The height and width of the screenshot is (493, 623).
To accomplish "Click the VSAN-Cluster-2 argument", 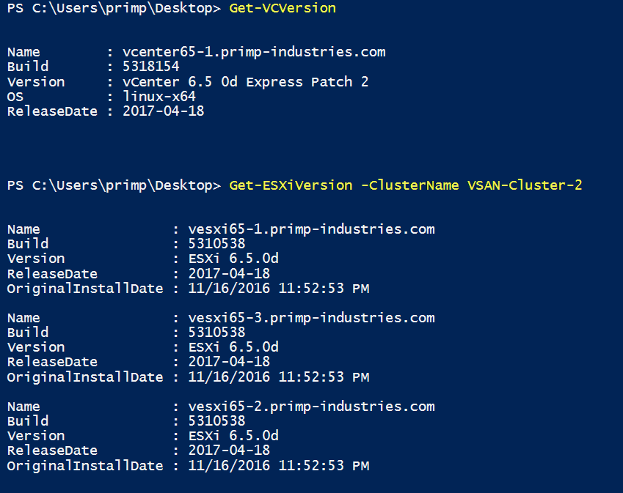I will (x=525, y=185).
